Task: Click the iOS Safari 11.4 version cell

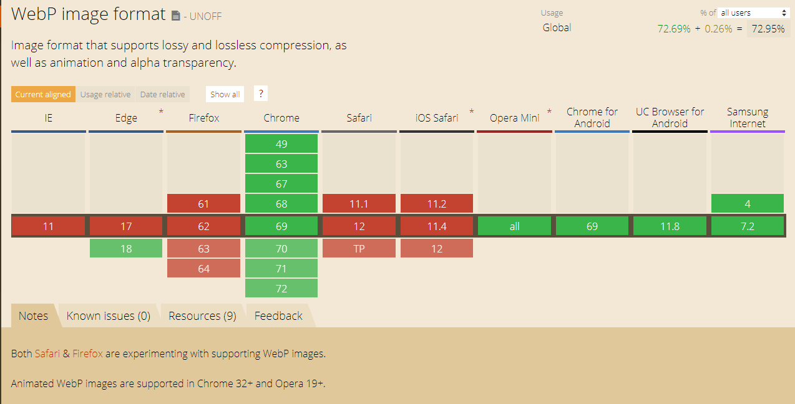Action: (x=437, y=226)
